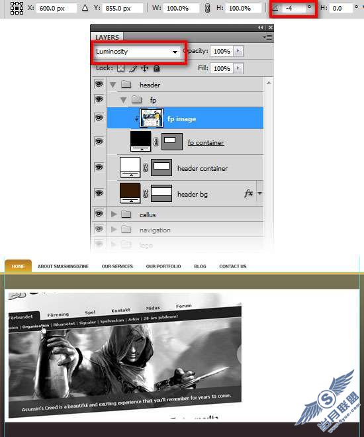This screenshot has width=364, height=437.
Task: Select the header container layer name
Action: tap(203, 169)
